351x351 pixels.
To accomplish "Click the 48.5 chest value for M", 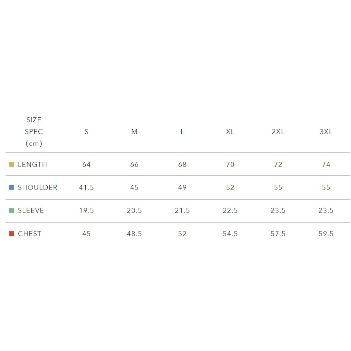I will click(134, 234).
